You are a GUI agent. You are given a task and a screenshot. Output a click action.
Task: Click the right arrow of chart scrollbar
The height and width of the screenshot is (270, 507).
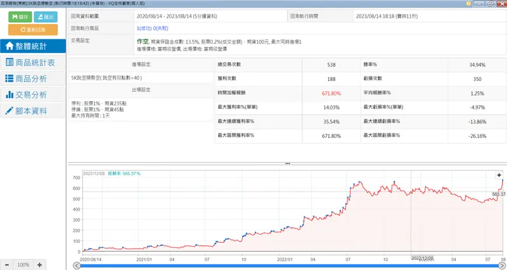click(x=502, y=266)
